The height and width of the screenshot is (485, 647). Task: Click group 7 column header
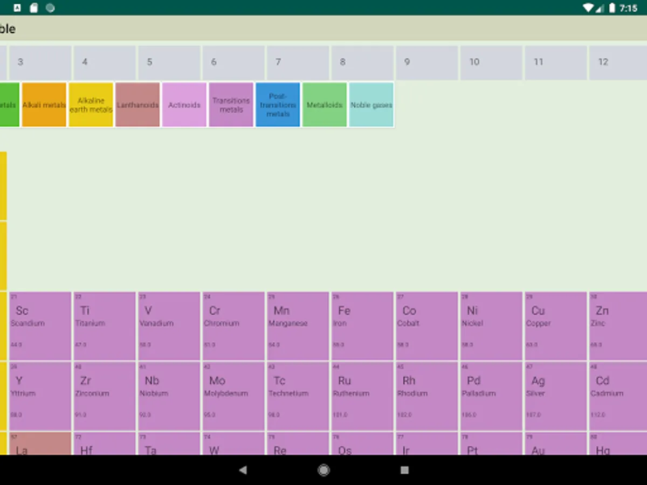[x=298, y=63]
